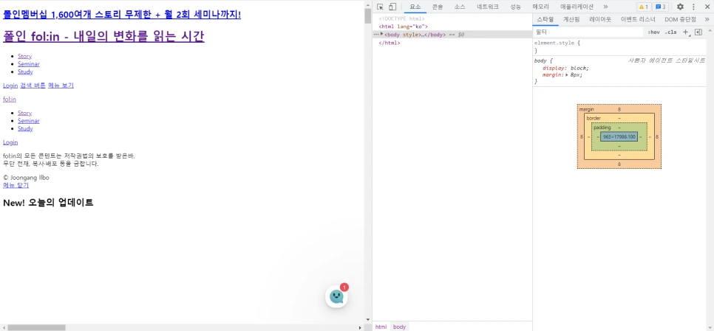The width and height of the screenshot is (714, 331).
Task: Toggle the :hov element state panel
Action: (654, 32)
